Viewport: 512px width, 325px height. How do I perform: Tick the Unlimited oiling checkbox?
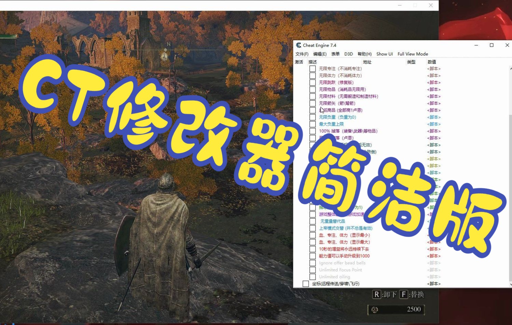click(x=313, y=277)
